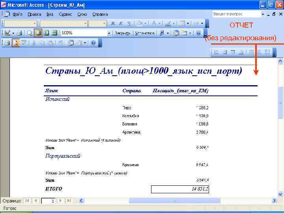The height and width of the screenshot is (213, 284).
Task: Toggle Italic (К) formatting
Action: [121, 23]
